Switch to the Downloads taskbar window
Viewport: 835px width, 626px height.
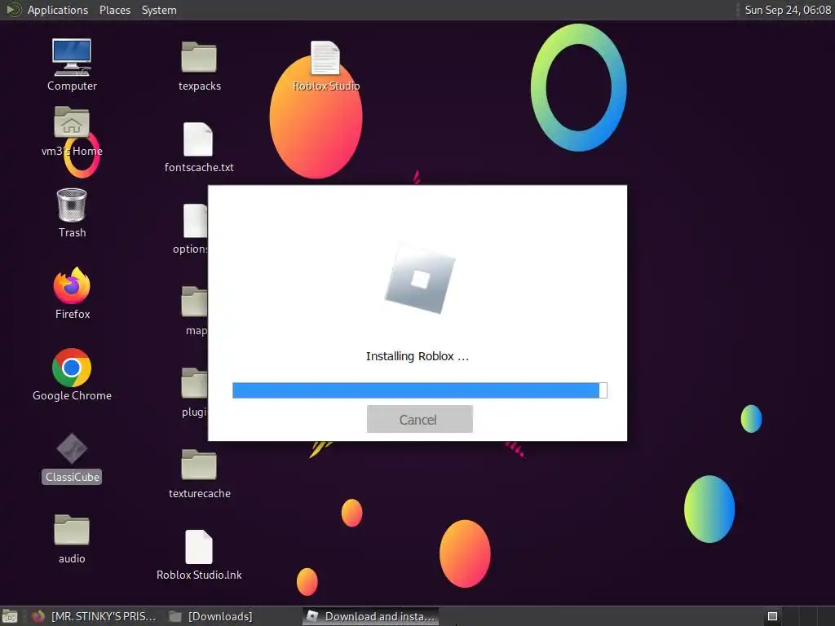(211, 616)
